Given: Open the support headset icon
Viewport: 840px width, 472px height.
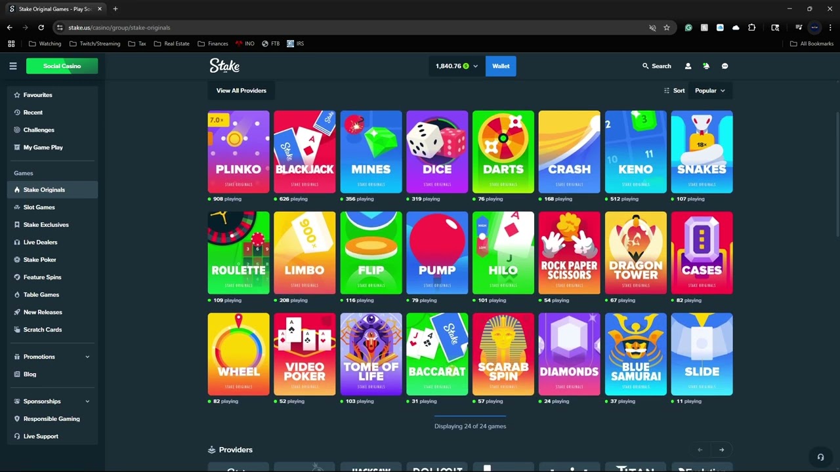Looking at the screenshot, I should pyautogui.click(x=820, y=457).
